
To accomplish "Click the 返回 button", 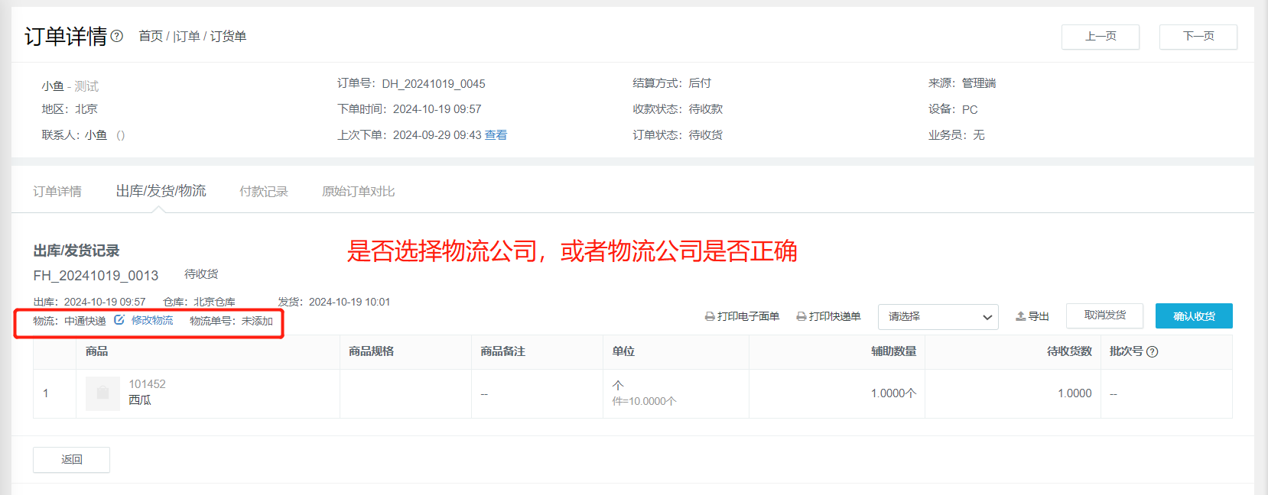I will coord(71,459).
